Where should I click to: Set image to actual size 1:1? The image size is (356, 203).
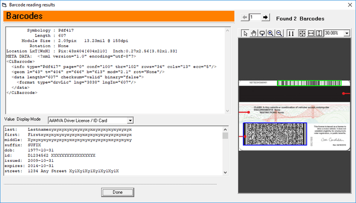(291, 33)
